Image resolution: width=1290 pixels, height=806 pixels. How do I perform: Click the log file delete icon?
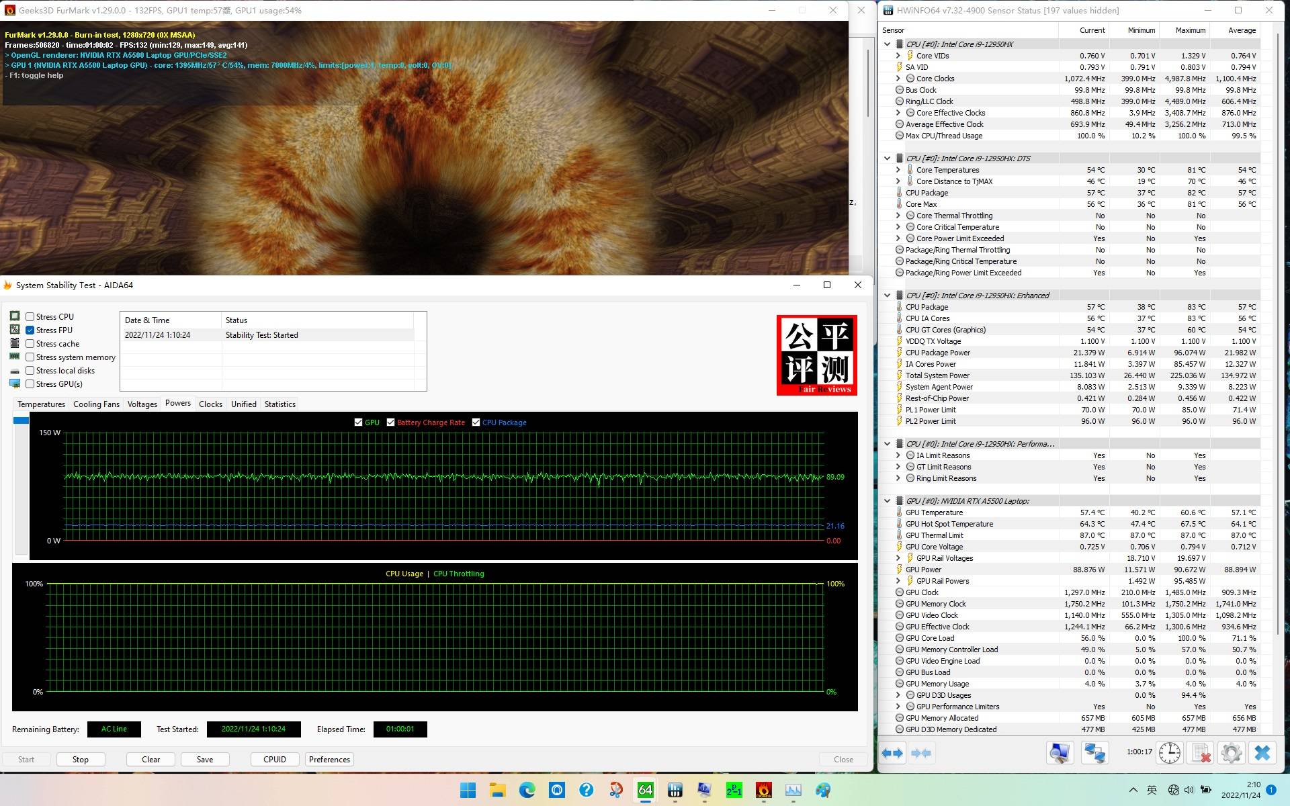[x=1200, y=753]
